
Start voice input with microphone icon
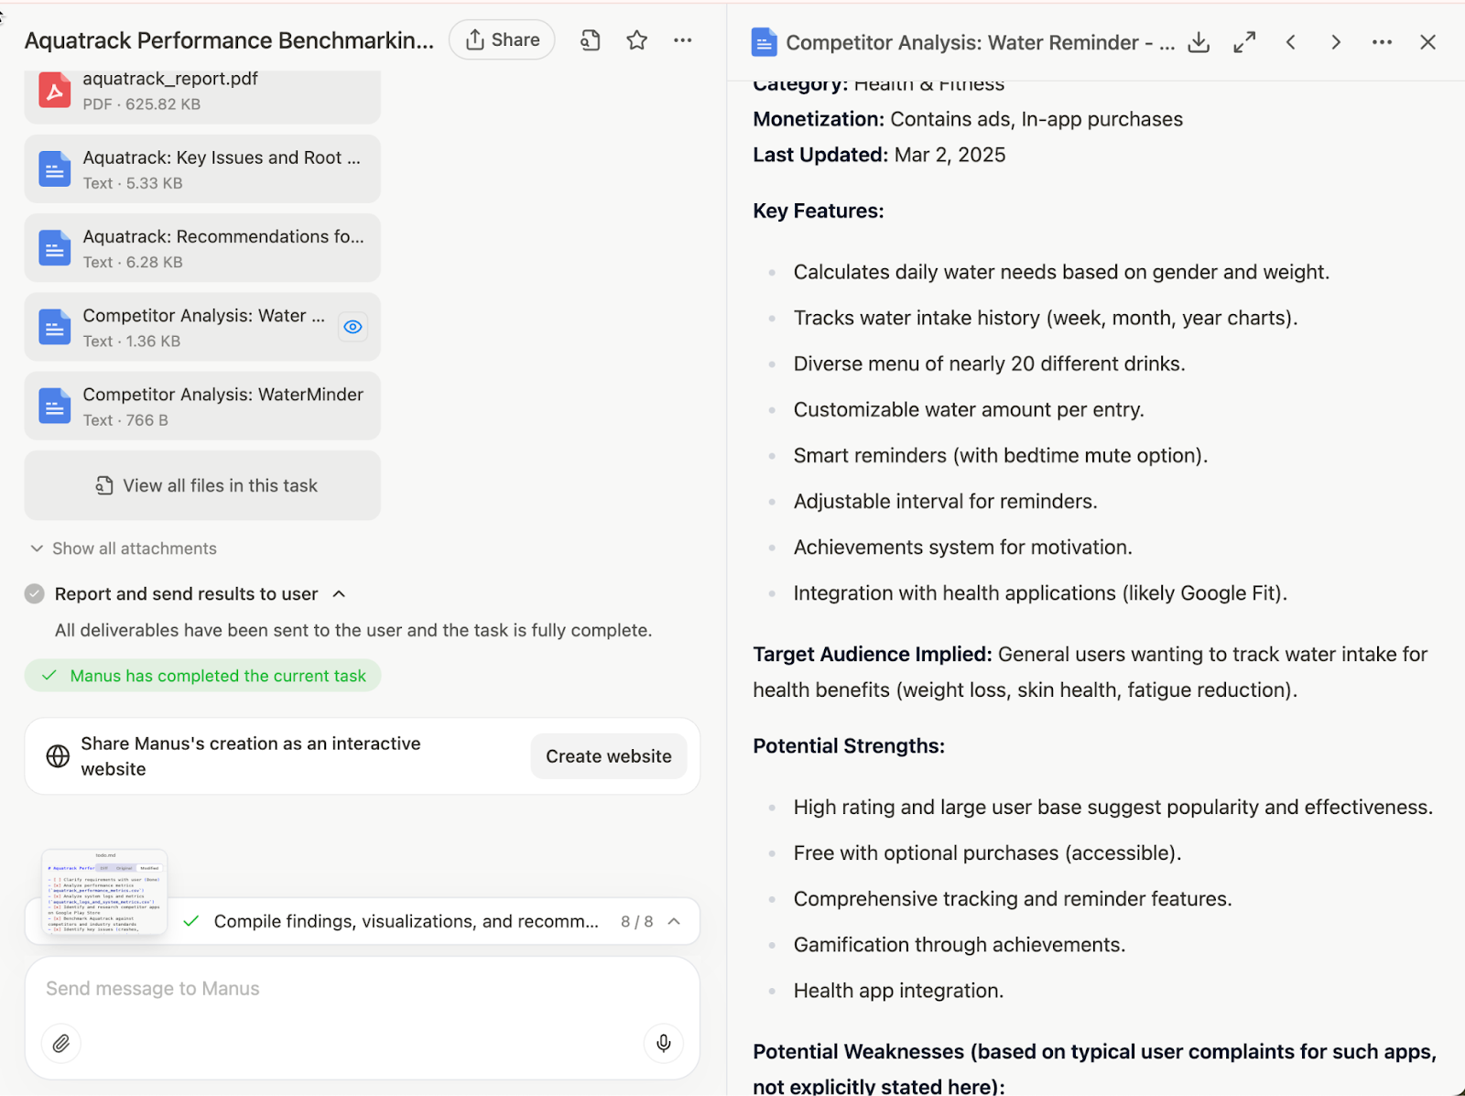664,1043
